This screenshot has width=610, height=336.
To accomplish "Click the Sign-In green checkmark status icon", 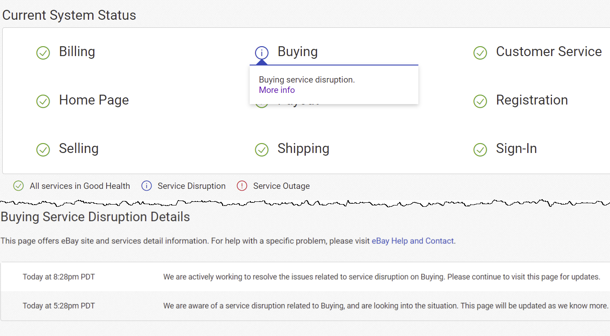I will (x=480, y=150).
